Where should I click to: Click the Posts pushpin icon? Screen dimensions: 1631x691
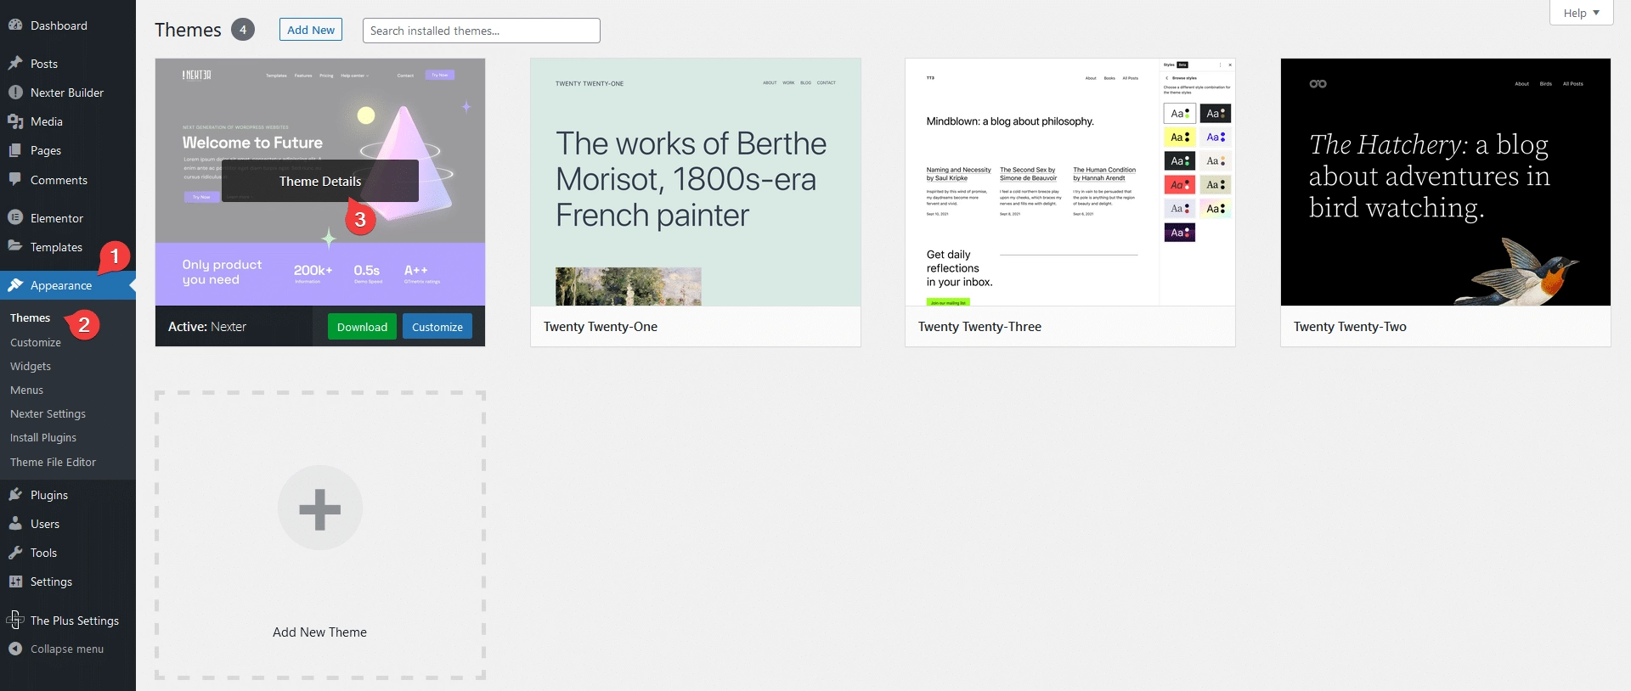[x=15, y=64]
